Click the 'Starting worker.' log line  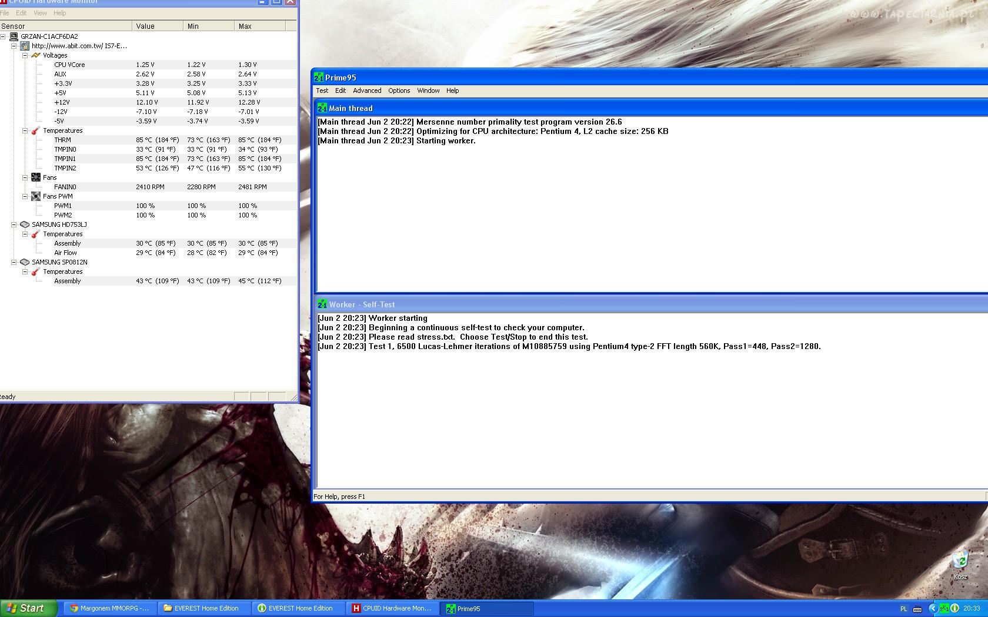click(x=396, y=141)
